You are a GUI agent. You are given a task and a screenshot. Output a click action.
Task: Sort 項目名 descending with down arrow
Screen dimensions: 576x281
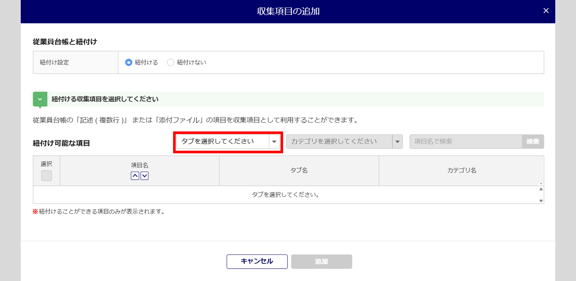[145, 176]
